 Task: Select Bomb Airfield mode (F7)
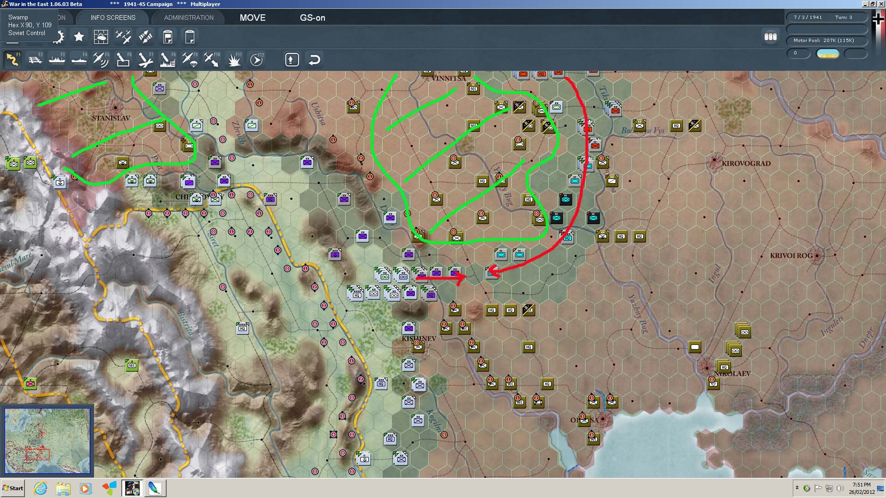(x=145, y=59)
